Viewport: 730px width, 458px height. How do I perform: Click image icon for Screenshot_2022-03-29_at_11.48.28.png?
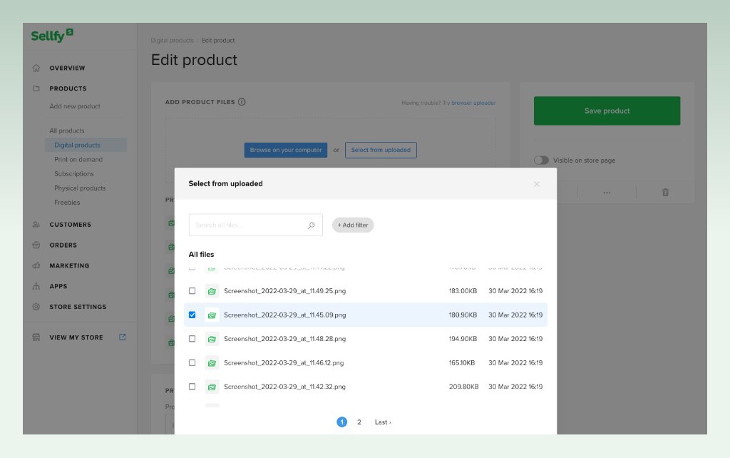[212, 339]
